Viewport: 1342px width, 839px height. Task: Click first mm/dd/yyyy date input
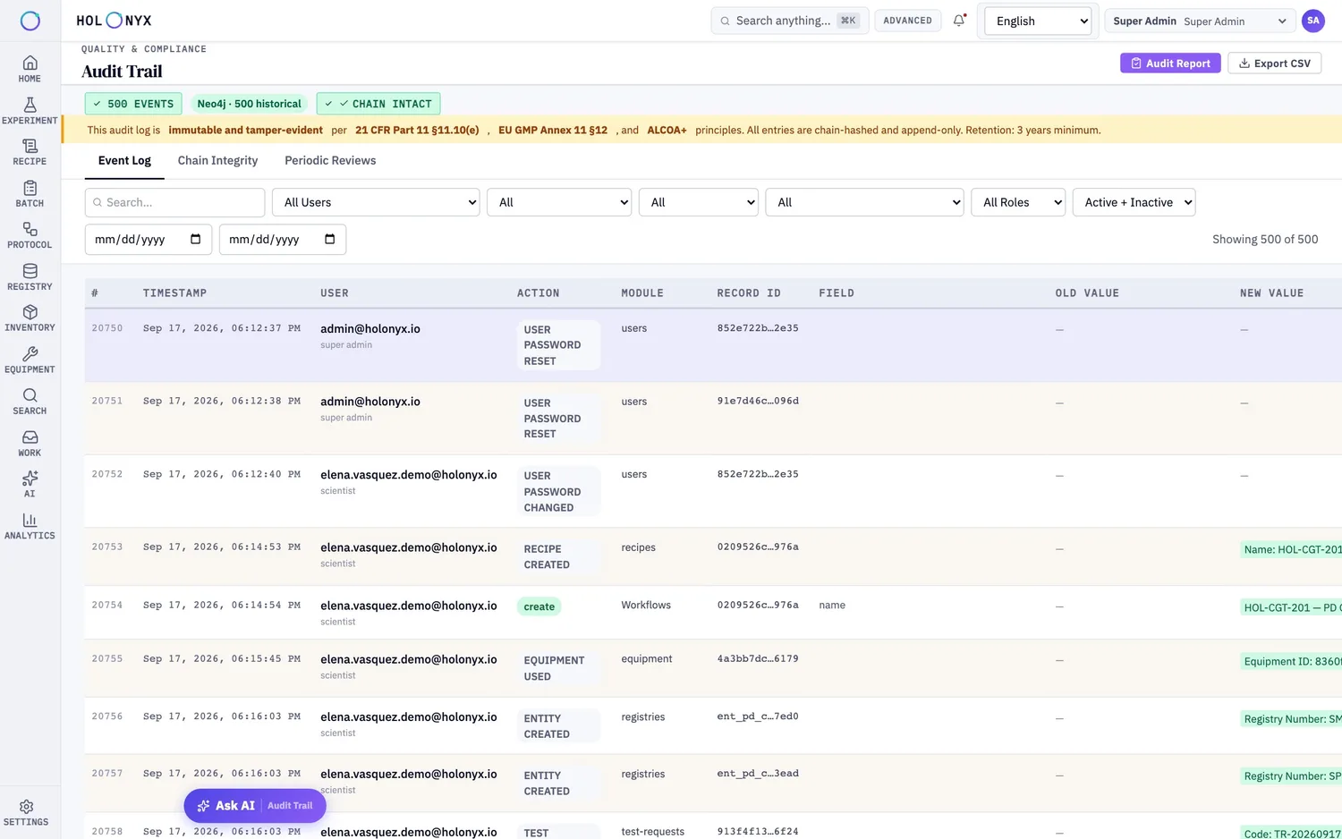149,239
